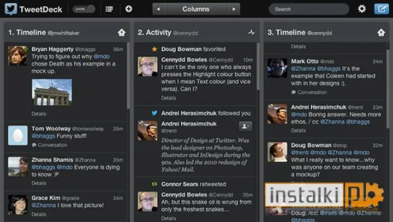Open settings gear menu
393x222 pixels.
pyautogui.click(x=362, y=9)
